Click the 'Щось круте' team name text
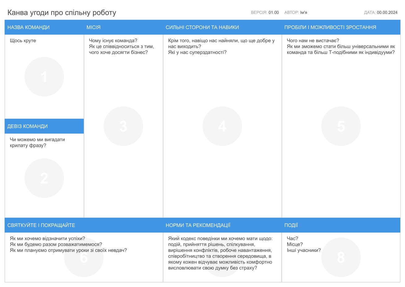This screenshot has height=287, width=405. coord(23,41)
